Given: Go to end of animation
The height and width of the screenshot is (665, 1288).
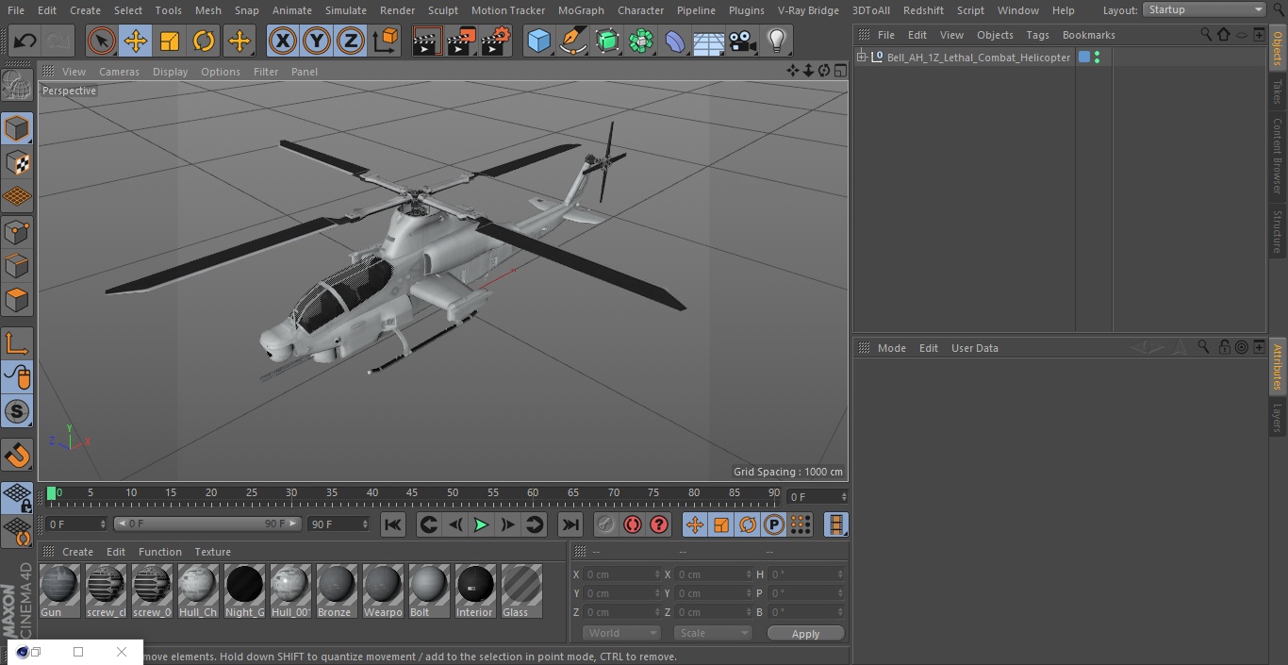Looking at the screenshot, I should tap(570, 524).
